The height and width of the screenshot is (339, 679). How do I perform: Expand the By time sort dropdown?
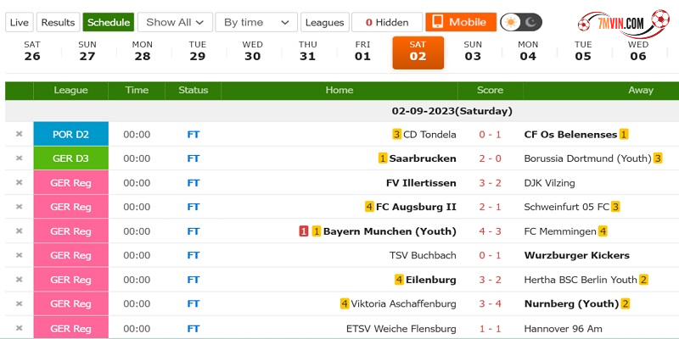[255, 22]
